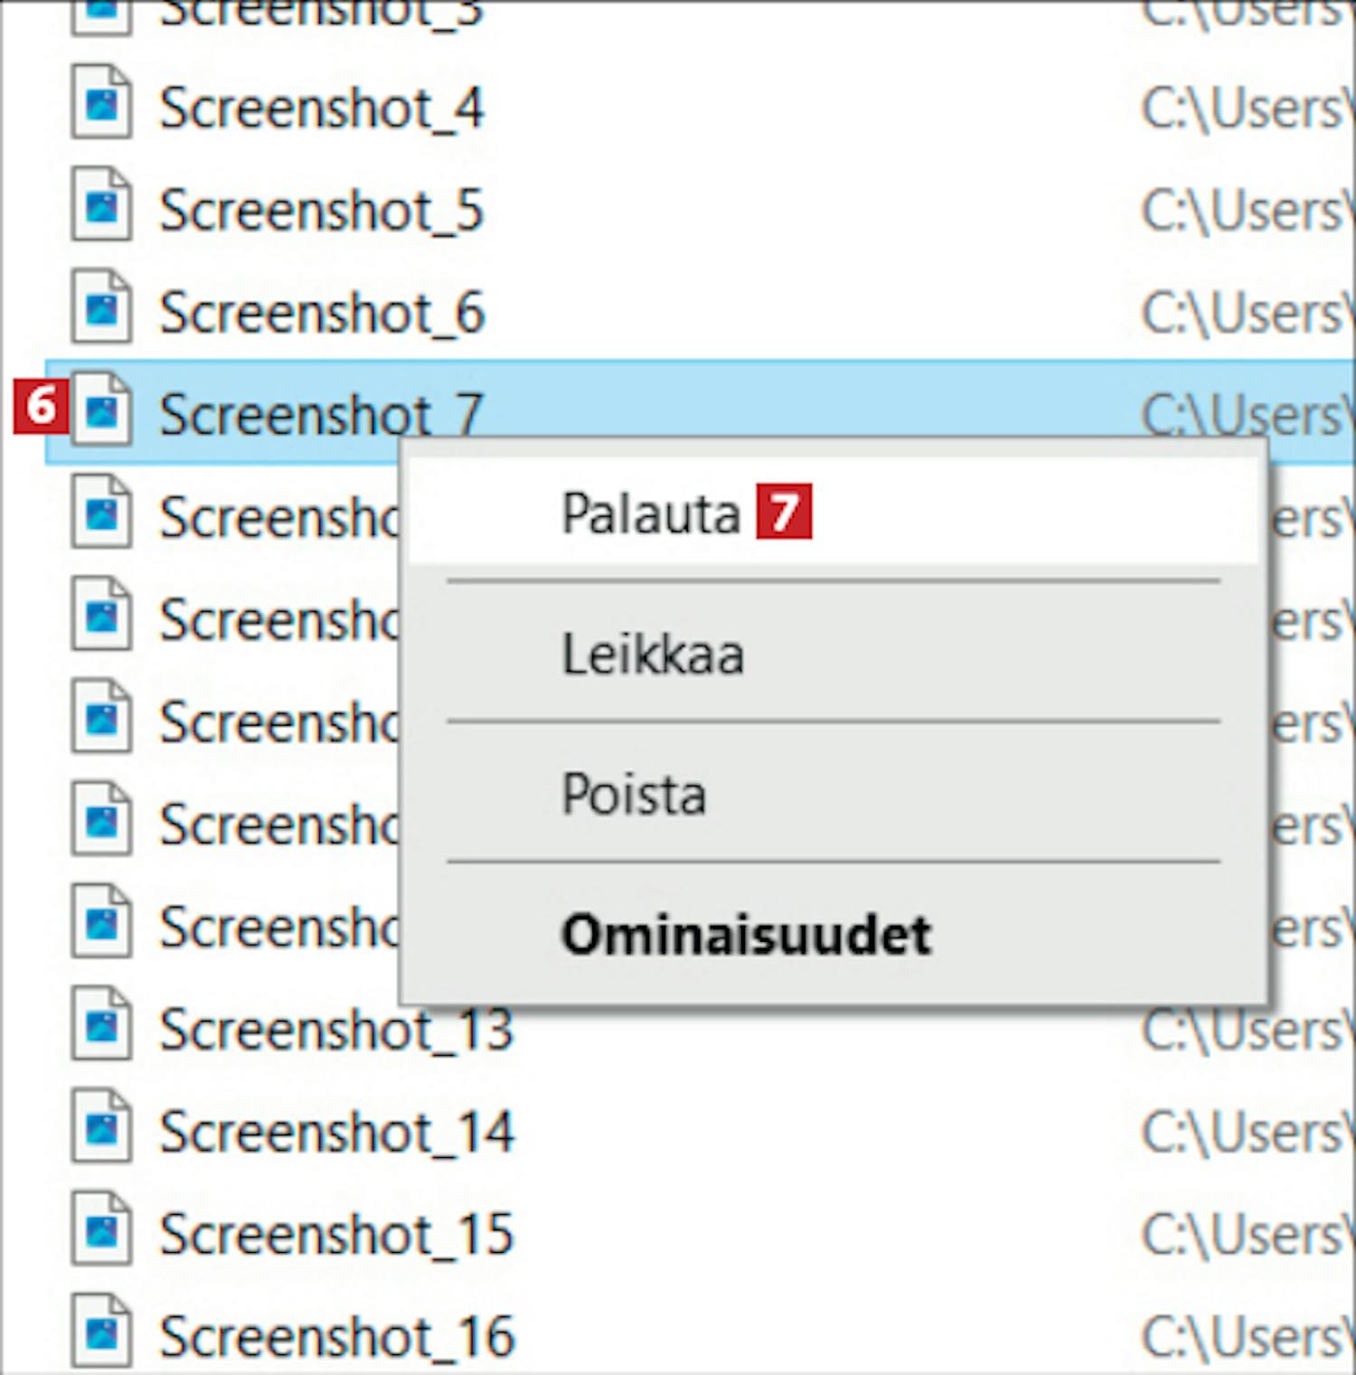This screenshot has height=1375, width=1356.
Task: Click the original location path of Screenshot_15
Action: pyautogui.click(x=1246, y=1235)
